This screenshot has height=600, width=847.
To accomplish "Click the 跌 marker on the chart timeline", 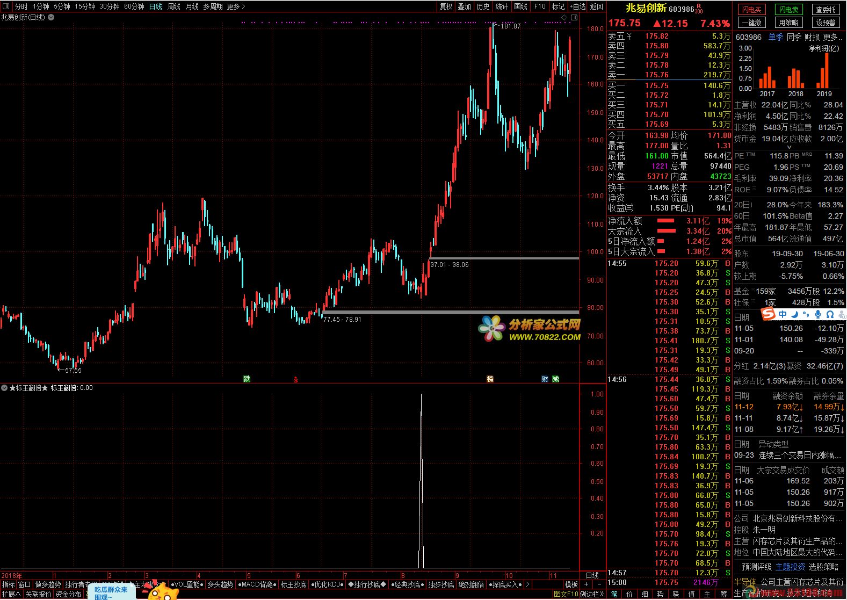I will 247,379.
